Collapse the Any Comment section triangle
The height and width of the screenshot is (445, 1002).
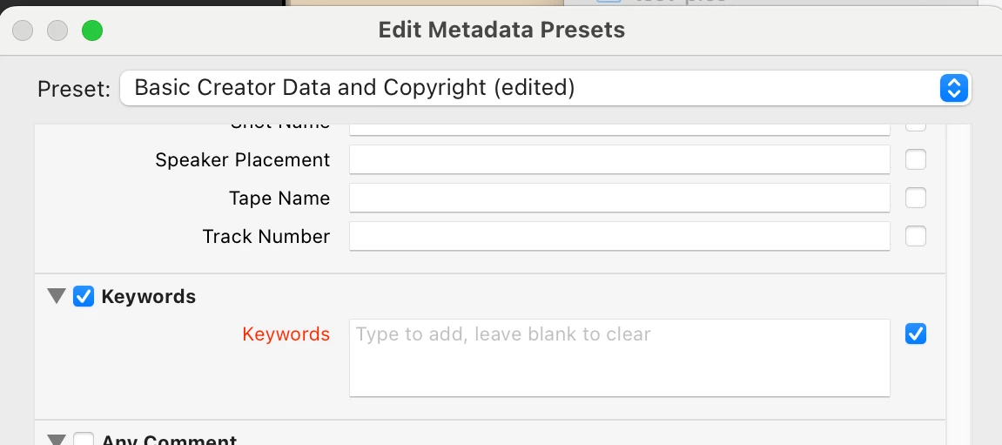(57, 440)
